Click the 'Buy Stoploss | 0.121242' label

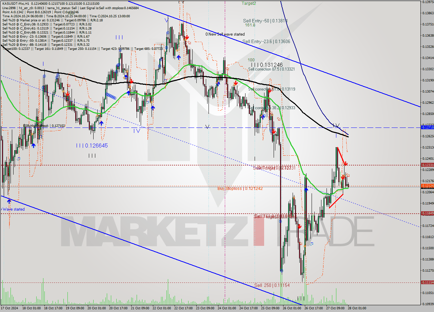pyautogui.click(x=241, y=188)
